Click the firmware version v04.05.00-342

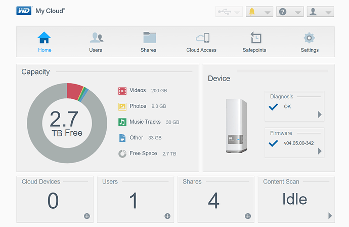(299, 143)
